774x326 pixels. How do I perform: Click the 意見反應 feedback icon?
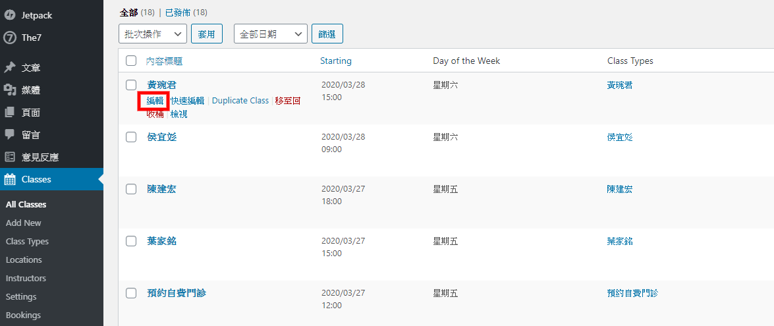point(9,157)
